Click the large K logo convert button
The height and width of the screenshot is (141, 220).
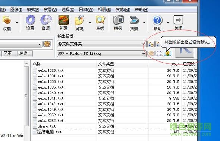pyautogui.click(x=185, y=52)
